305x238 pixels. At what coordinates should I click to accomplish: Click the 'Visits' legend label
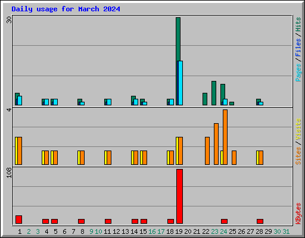pos(298,129)
